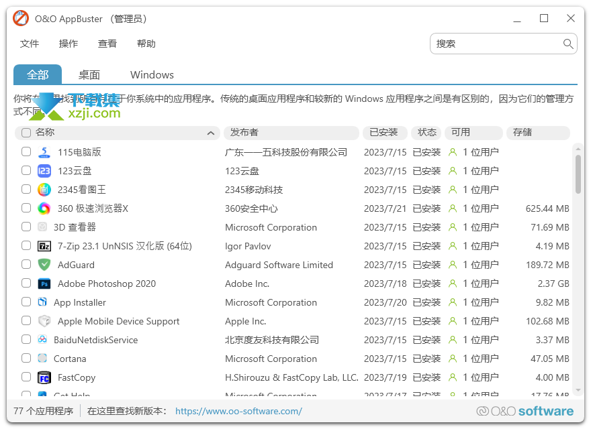
Task: Click the 2.37 GB storage value
Action: pos(553,284)
